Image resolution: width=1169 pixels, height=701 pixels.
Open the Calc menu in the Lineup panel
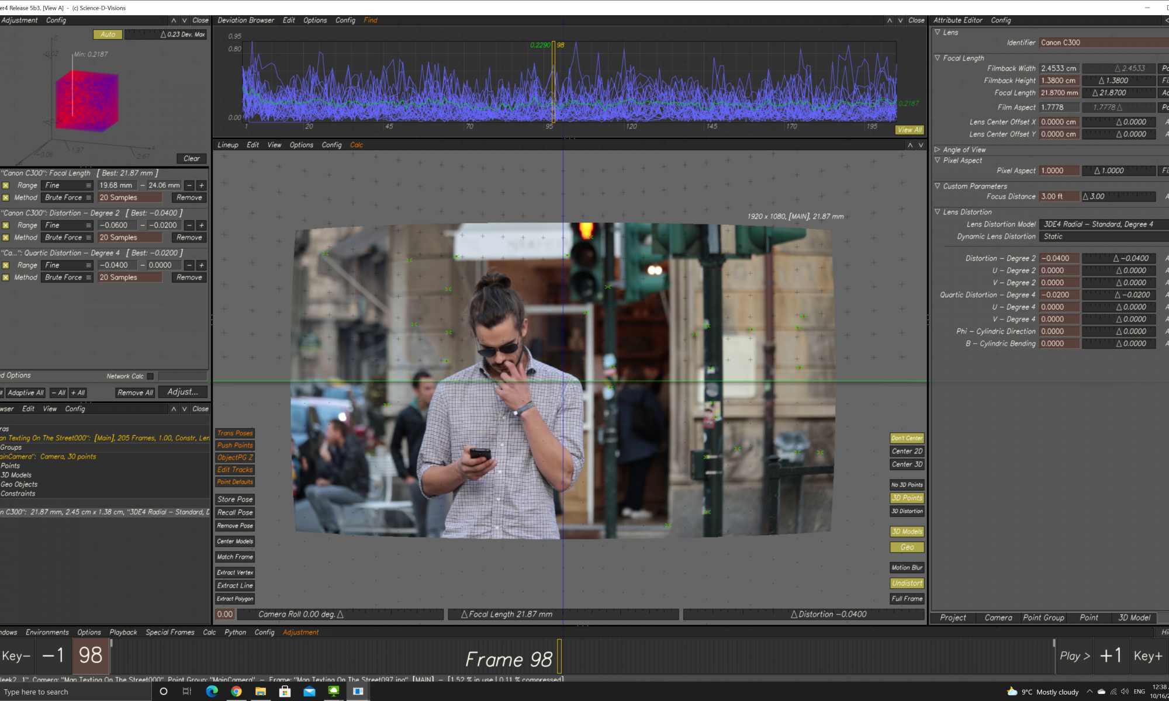pos(357,145)
